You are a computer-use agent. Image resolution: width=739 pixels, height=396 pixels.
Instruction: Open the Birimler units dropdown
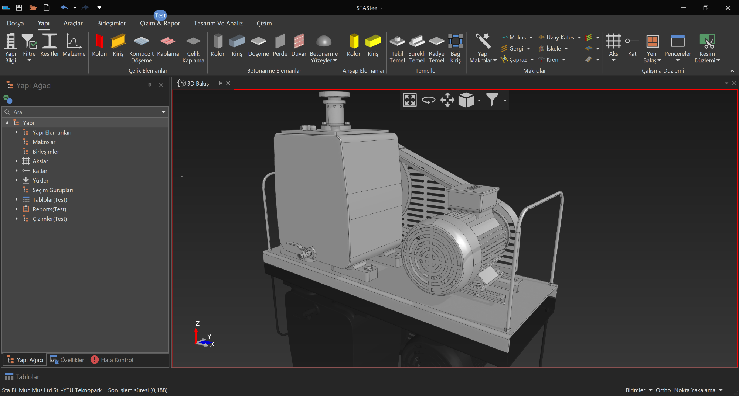638,390
